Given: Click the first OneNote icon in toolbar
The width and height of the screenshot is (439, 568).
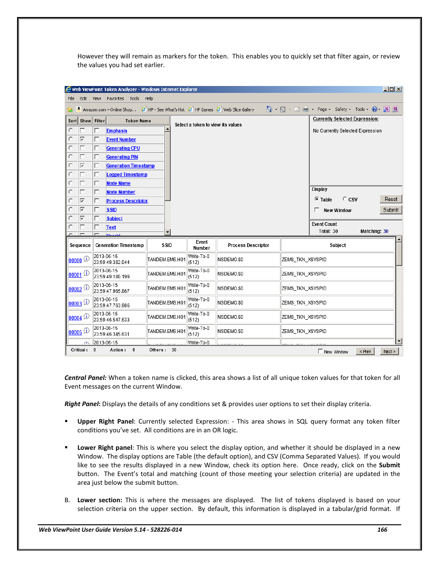Looking at the screenshot, I should [x=387, y=109].
